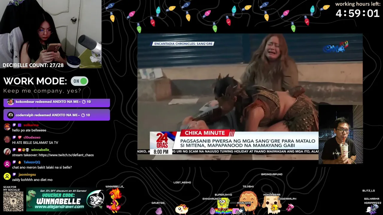Click the working hours left countdown timer
Screen dimensions: 383x215
tap(358, 13)
